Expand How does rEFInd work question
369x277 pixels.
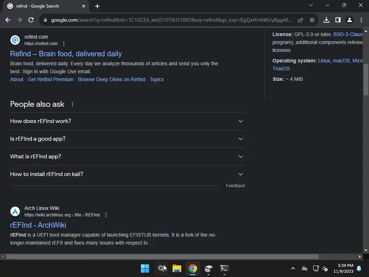128,121
